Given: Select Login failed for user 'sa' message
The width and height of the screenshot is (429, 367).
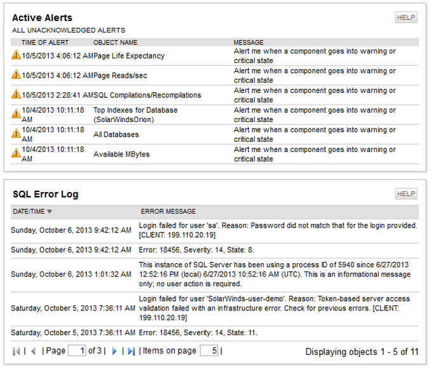Looking at the screenshot, I should point(278,230).
